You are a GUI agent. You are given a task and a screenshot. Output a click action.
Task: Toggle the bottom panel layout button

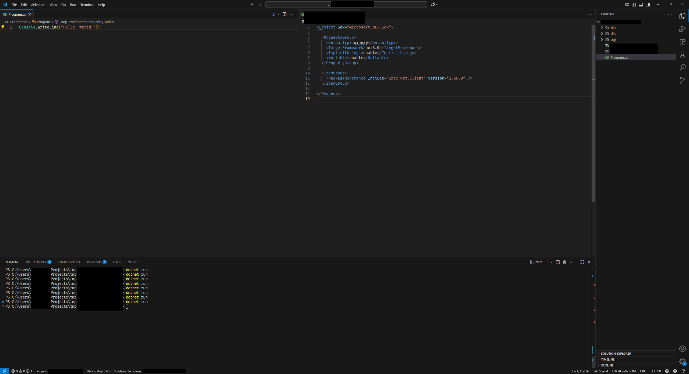(x=641, y=5)
